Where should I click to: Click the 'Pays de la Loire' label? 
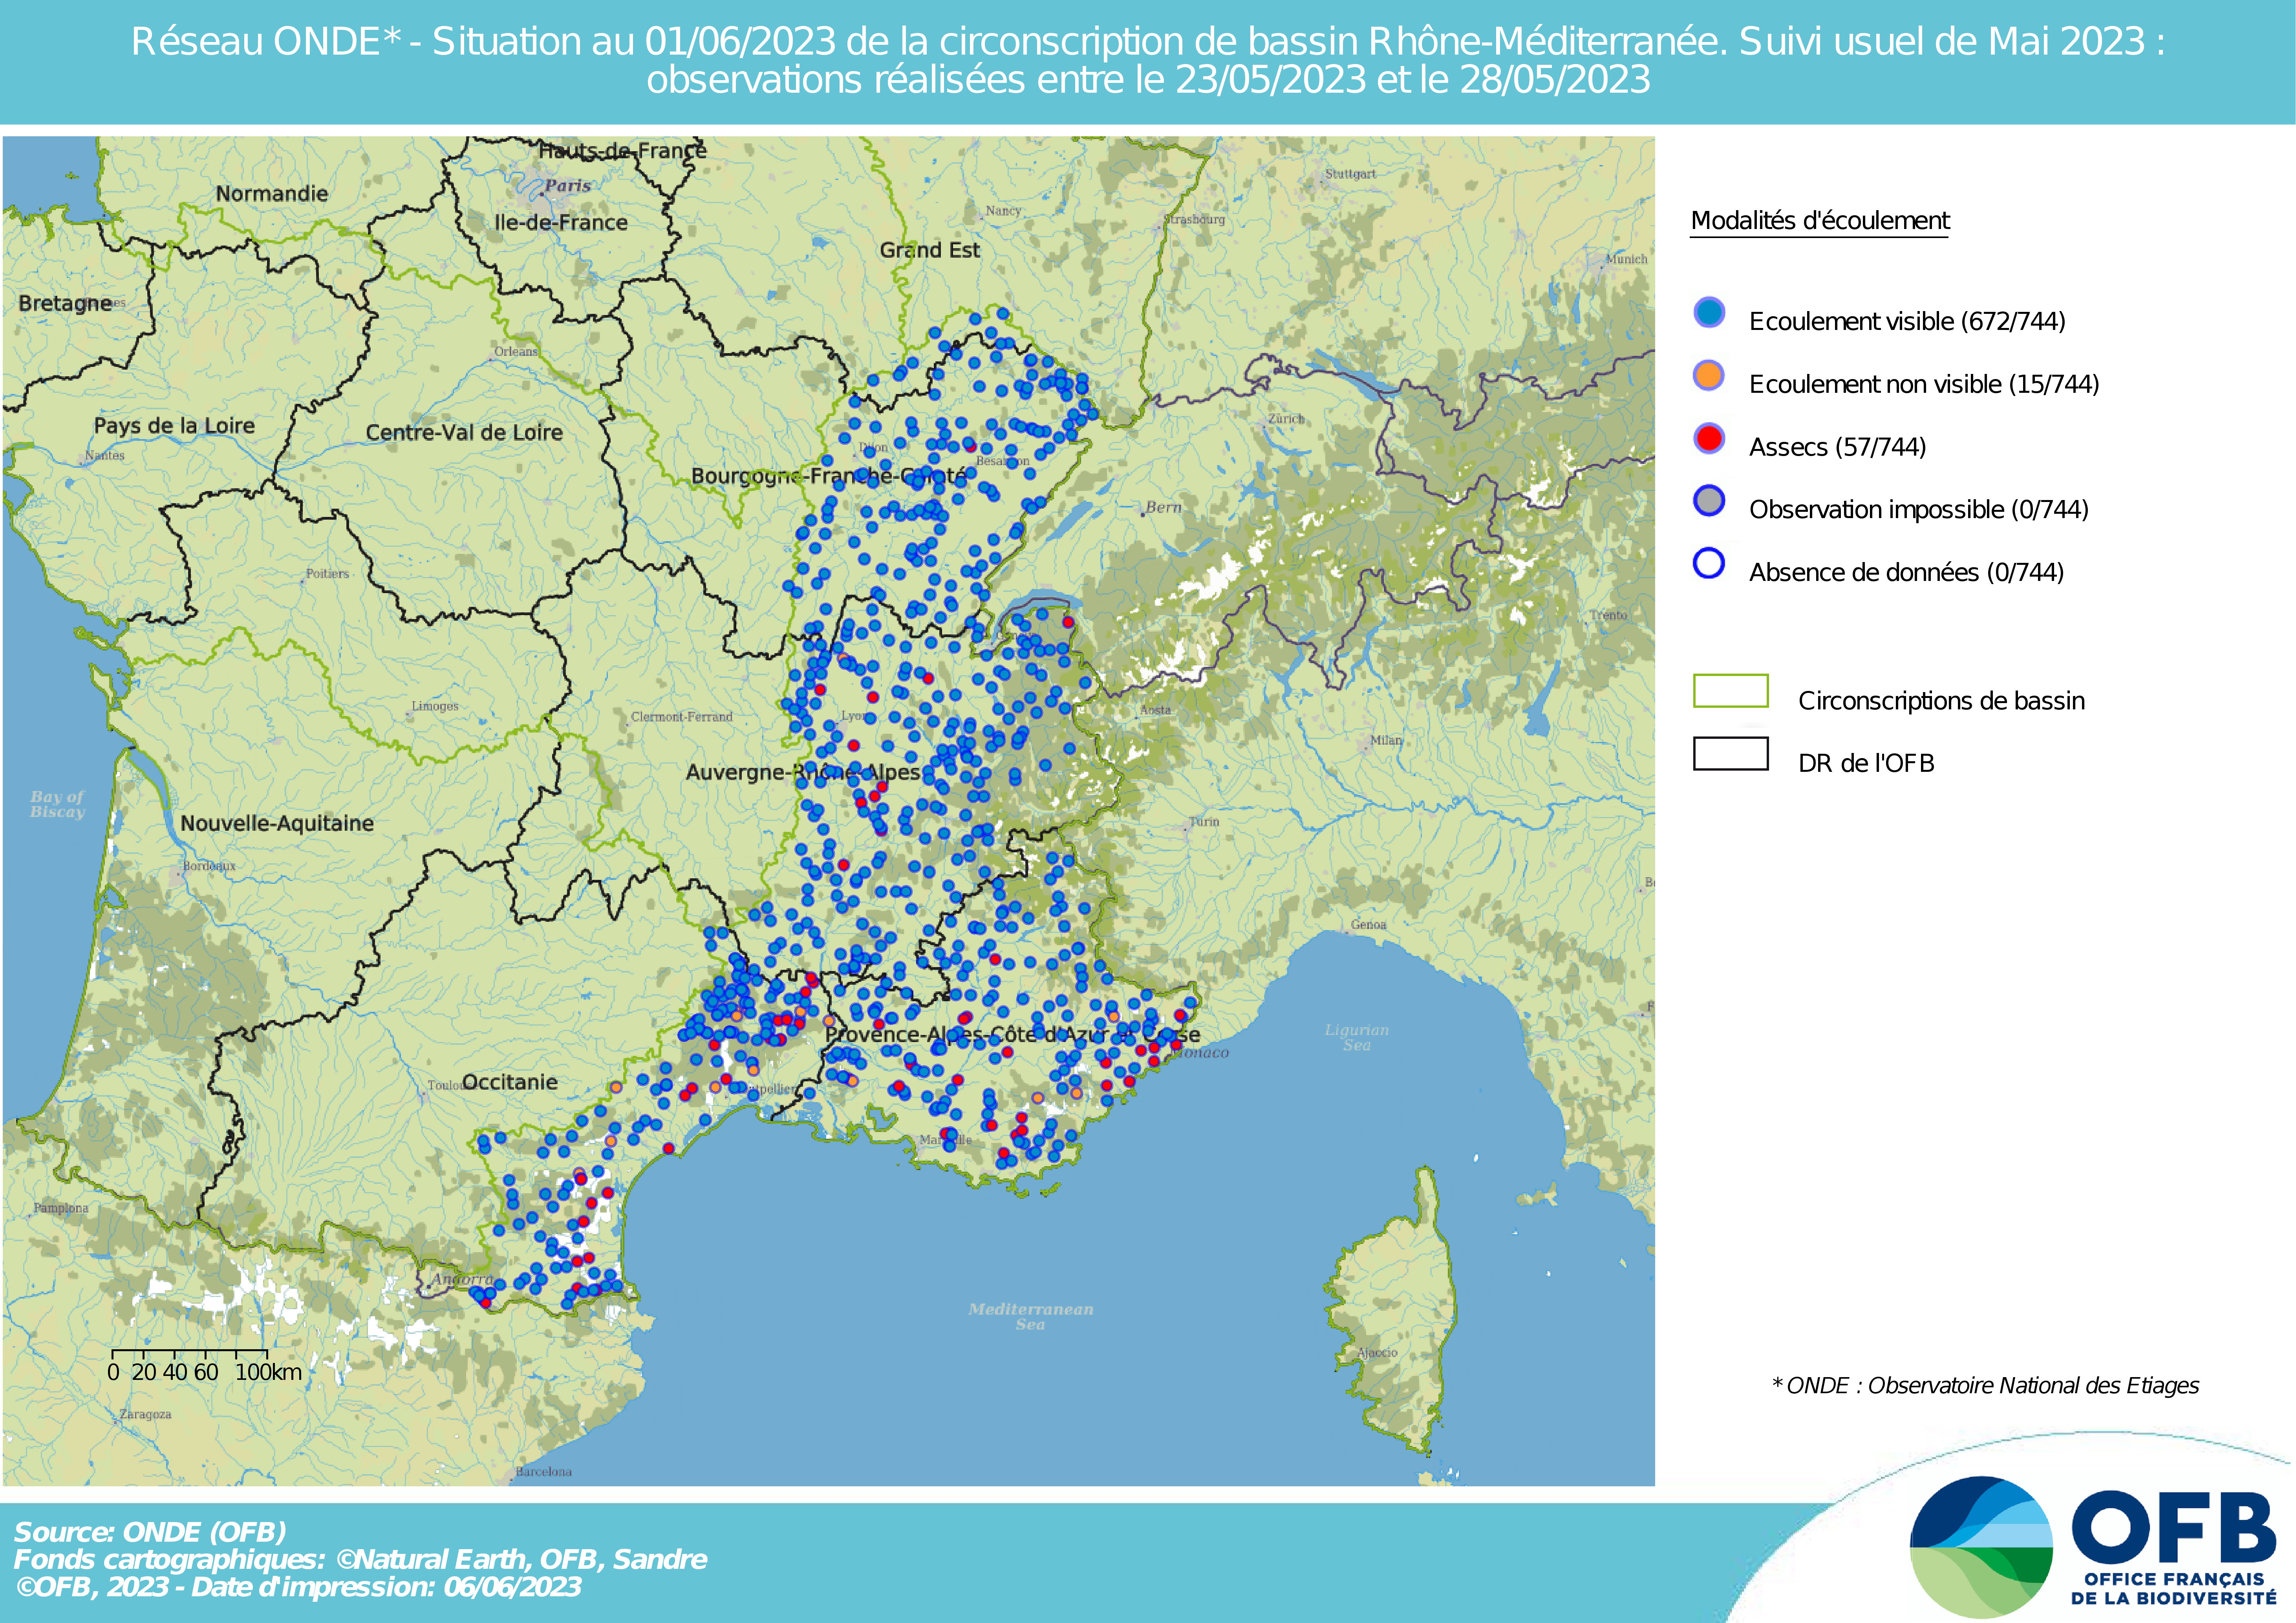coord(174,426)
